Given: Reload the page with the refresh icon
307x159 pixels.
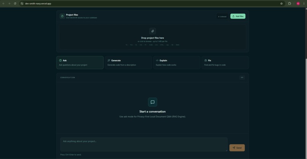Looking at the screenshot, I should pos(15,3).
